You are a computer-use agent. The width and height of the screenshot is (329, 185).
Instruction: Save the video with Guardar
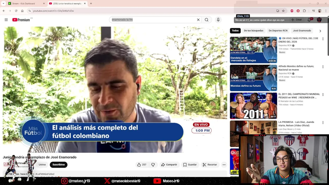(x=190, y=165)
